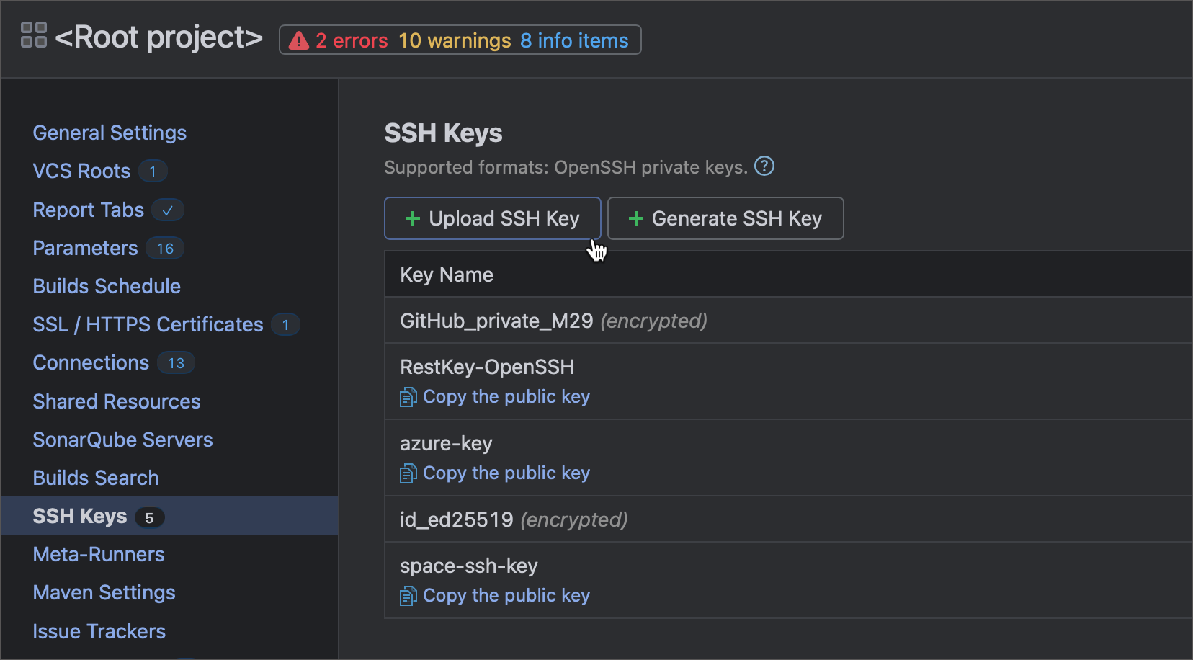Navigate to Meta-Runners page
The height and width of the screenshot is (660, 1193).
pos(99,554)
